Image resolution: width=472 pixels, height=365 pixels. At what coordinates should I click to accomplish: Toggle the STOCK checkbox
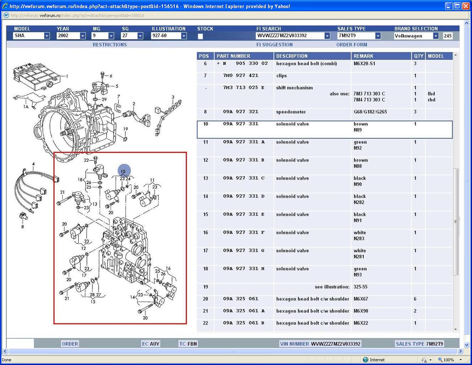[200, 36]
